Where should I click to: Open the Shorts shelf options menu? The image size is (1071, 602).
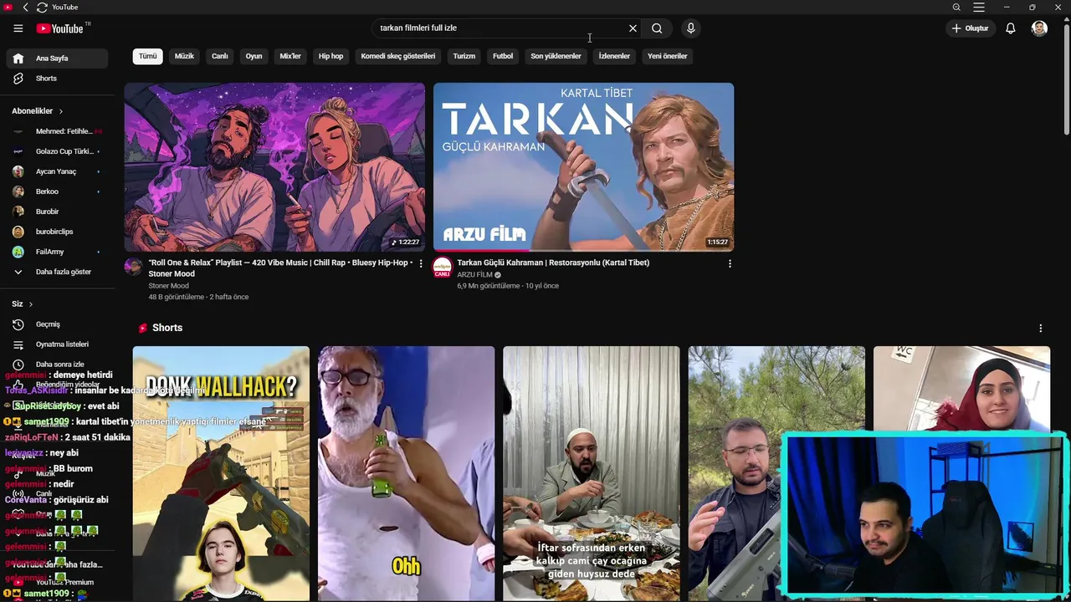pos(1040,329)
